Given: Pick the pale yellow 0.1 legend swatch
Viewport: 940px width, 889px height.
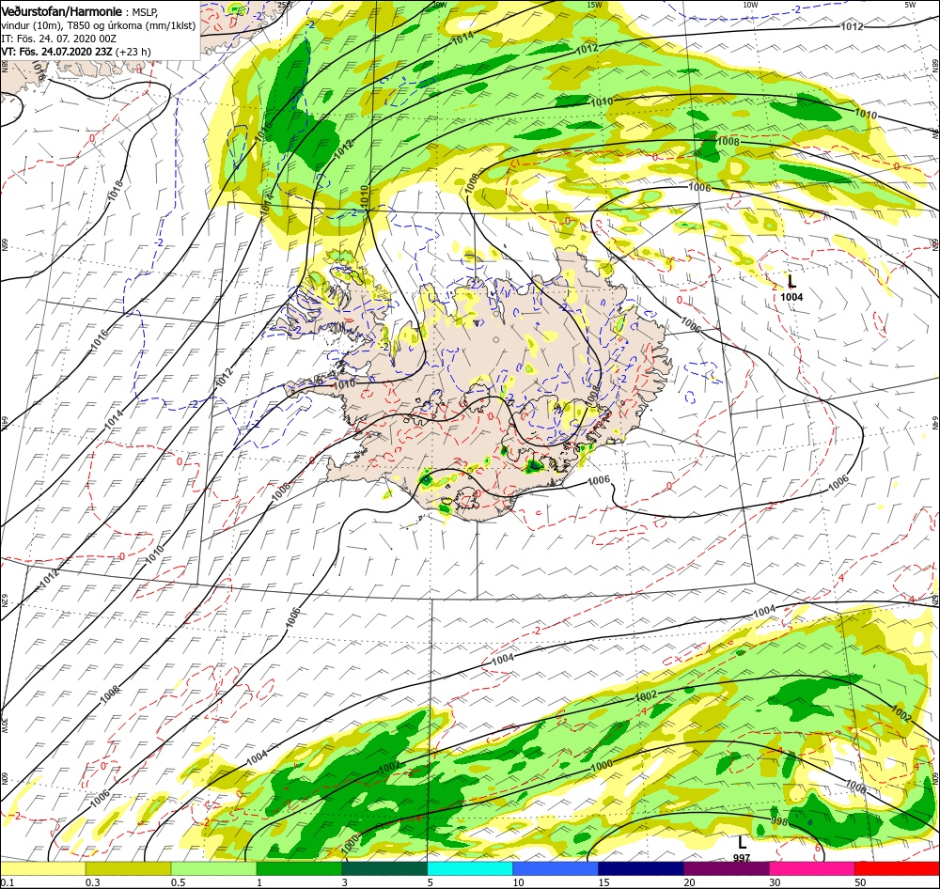Looking at the screenshot, I should (42, 868).
